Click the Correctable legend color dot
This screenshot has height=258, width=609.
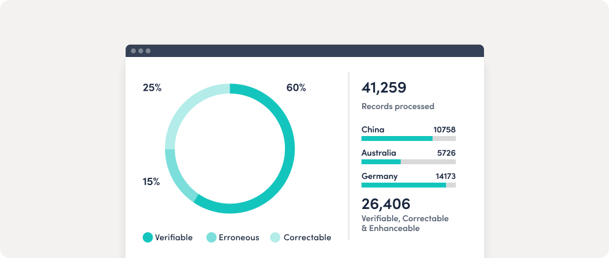point(276,237)
